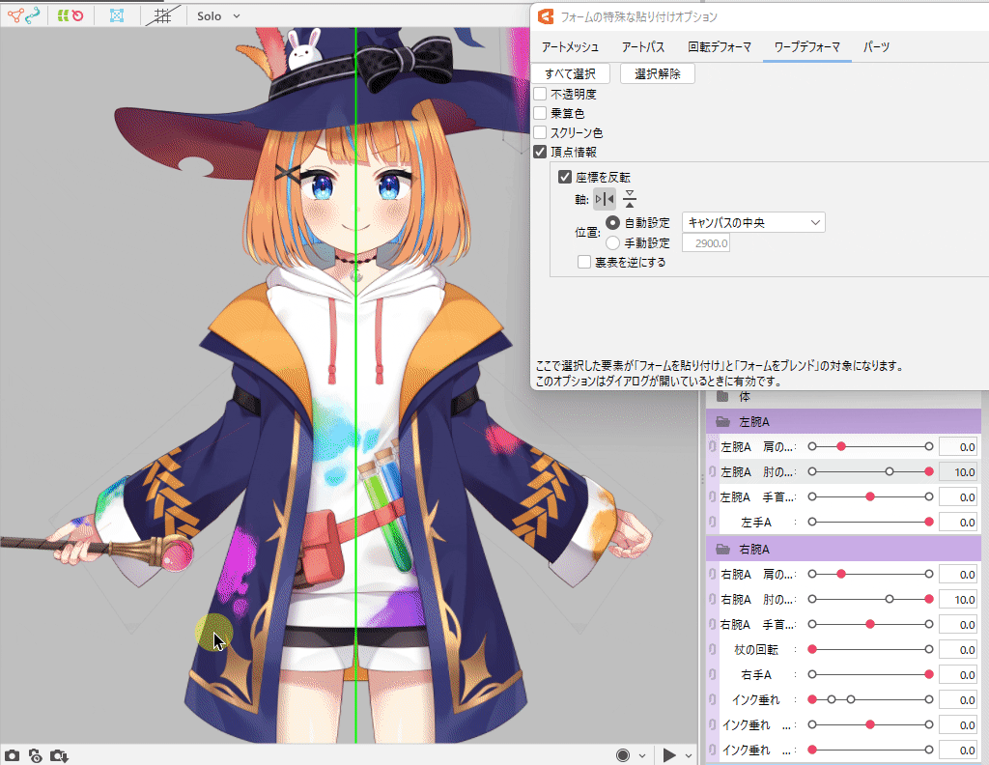This screenshot has height=765, width=989.
Task: Enable the 裏表を逆にする checkbox
Action: coord(584,262)
